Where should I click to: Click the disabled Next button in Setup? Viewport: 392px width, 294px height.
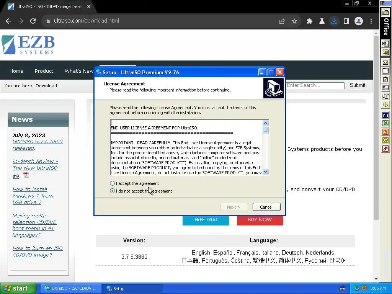click(234, 207)
